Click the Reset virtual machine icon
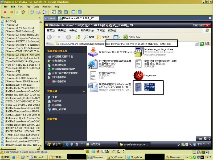This screenshot has width=213, height=160. (x=23, y=12)
